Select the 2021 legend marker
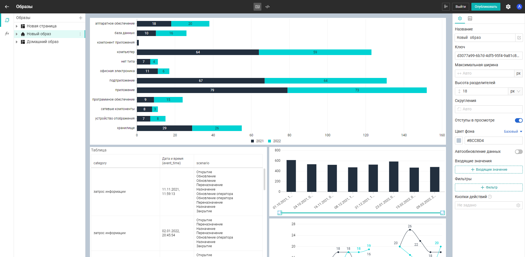Viewport: 525px width, 257px height. (x=252, y=141)
